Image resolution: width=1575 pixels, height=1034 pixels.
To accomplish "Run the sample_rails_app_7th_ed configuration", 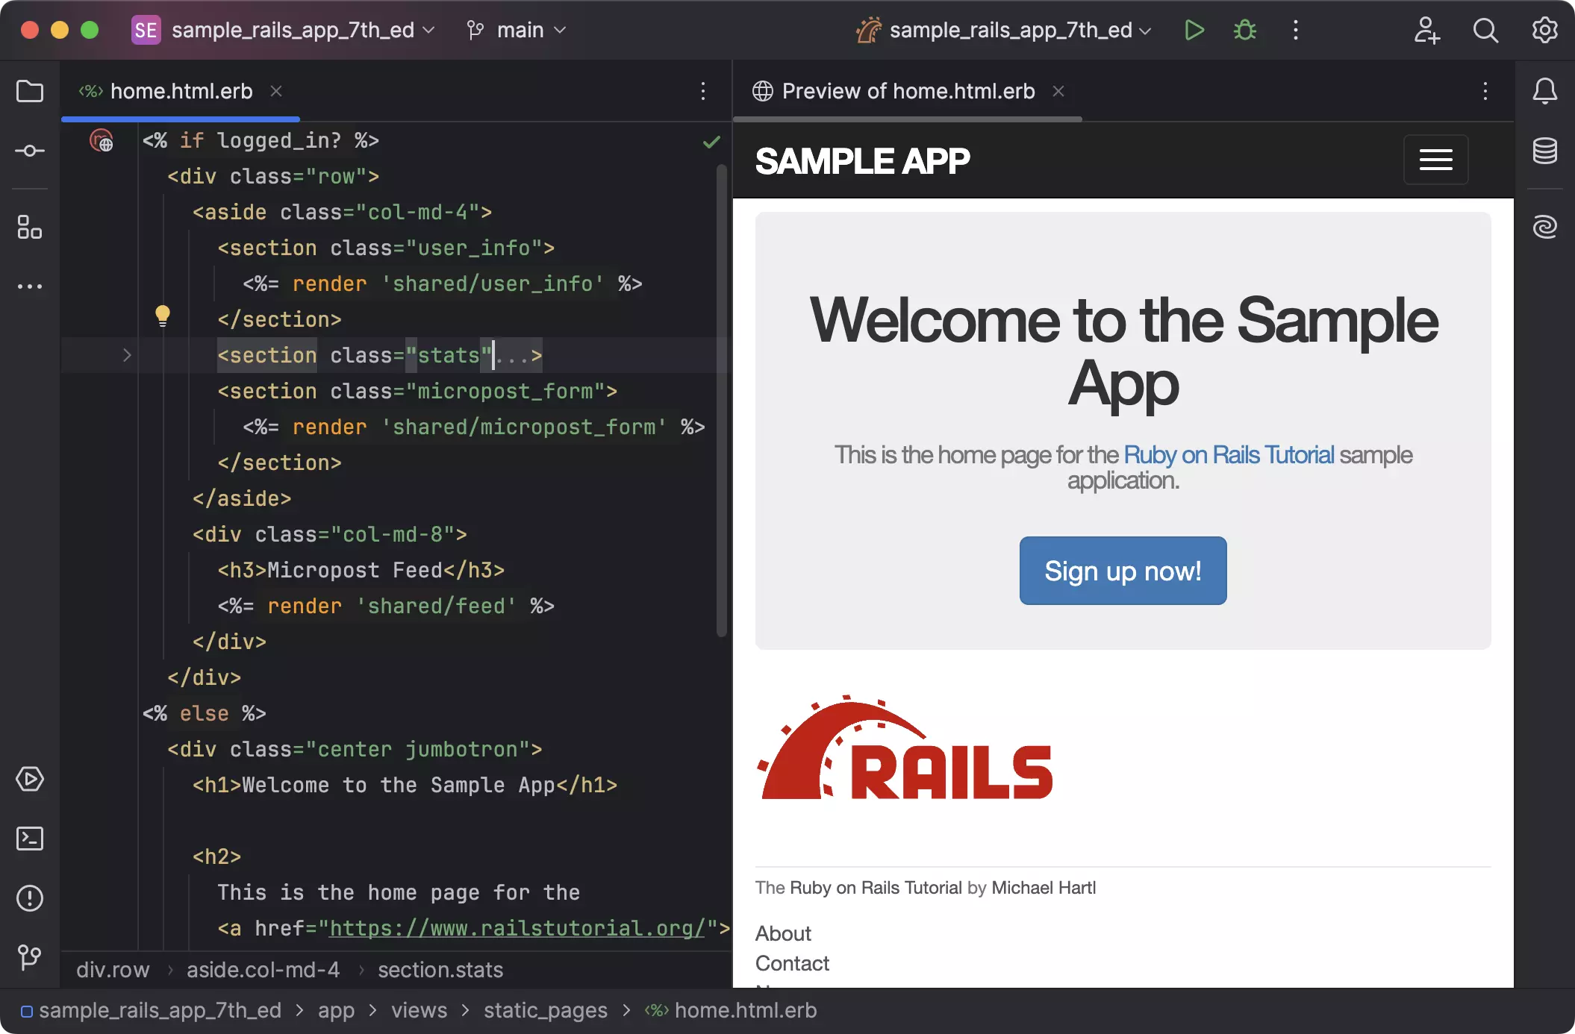I will 1194,30.
